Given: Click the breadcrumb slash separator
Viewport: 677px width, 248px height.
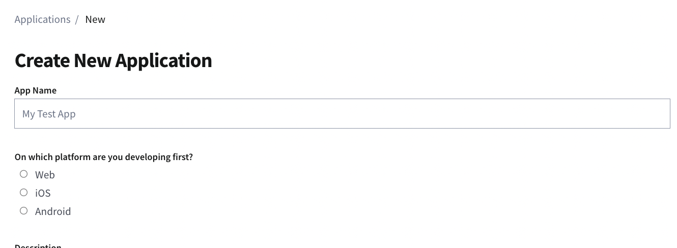Looking at the screenshot, I should click(x=77, y=19).
